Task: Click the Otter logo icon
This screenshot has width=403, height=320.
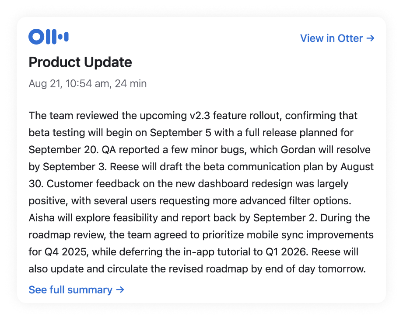Action: pyautogui.click(x=48, y=37)
